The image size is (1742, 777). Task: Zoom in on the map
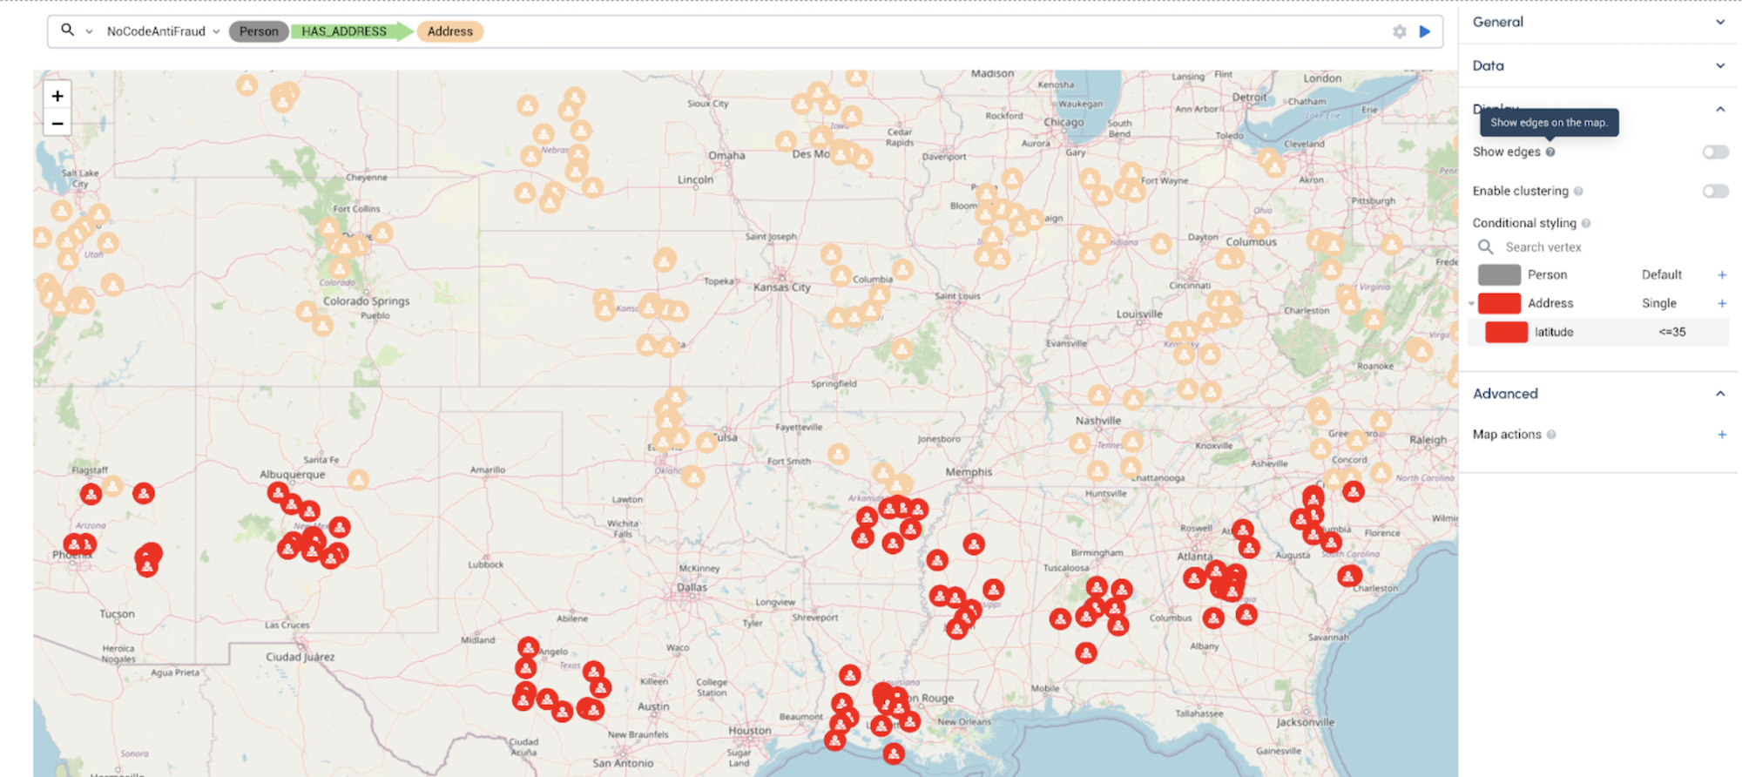pos(57,96)
